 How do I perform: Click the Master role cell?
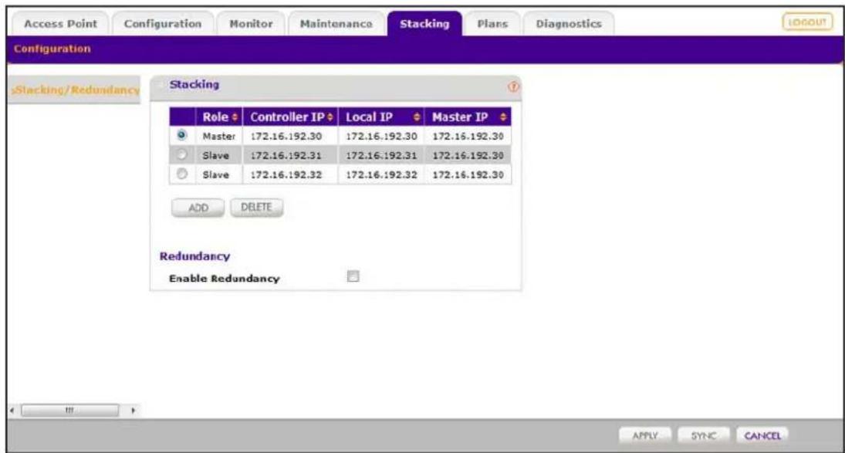(219, 137)
